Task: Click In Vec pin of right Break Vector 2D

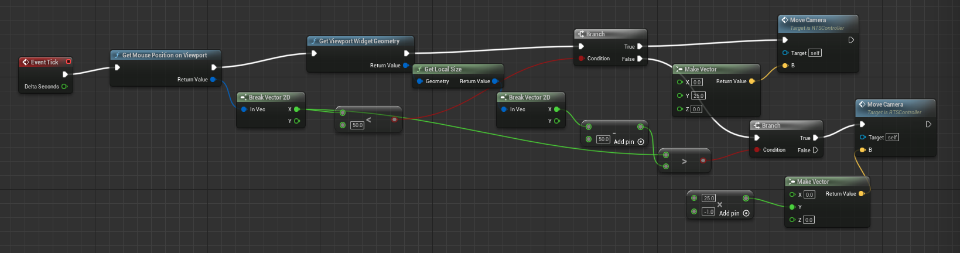Action: [x=504, y=110]
